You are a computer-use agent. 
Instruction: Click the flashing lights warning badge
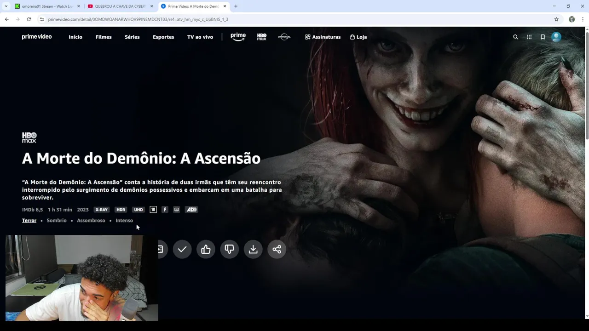pos(165,210)
